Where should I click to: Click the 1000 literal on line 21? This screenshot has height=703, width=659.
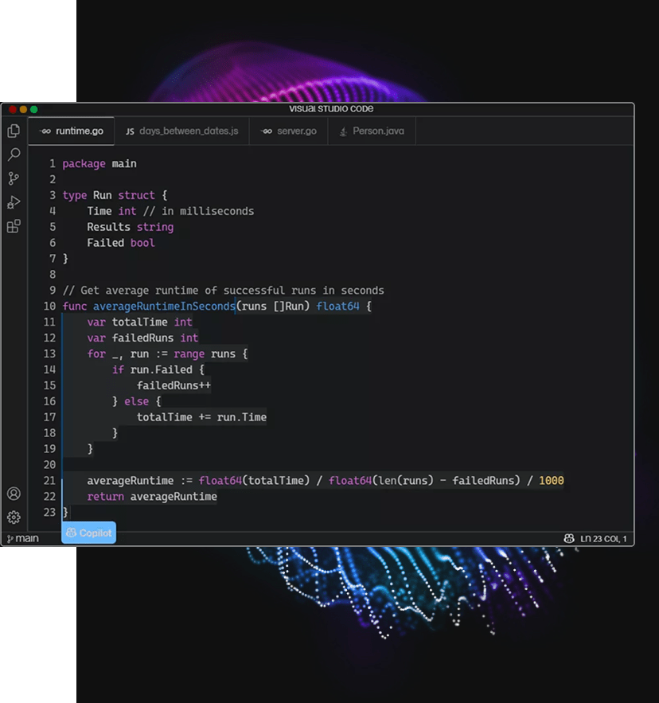(x=551, y=481)
